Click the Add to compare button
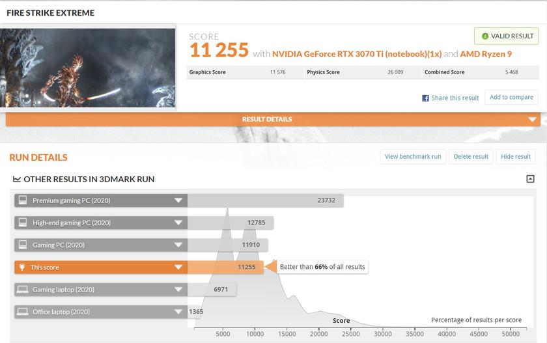The height and width of the screenshot is (343, 547). click(511, 98)
